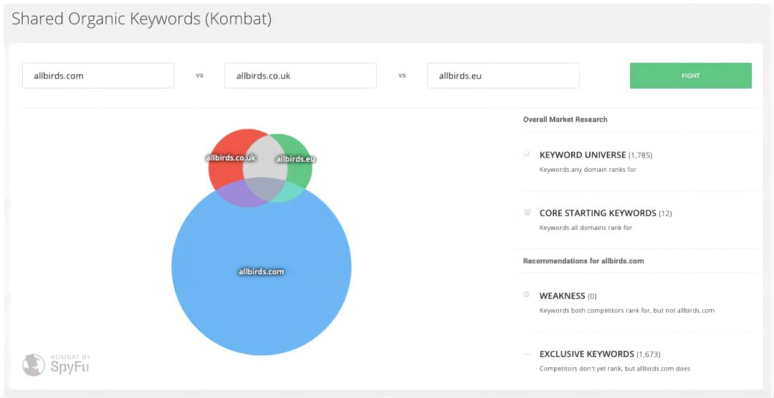Viewport: 774px width, 398px height.
Task: Click the allbirds.eu label in the diagram
Action: pyautogui.click(x=295, y=159)
